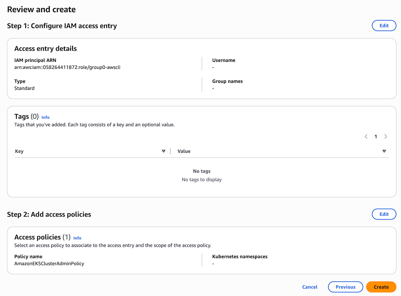Cancel the access entry creation

click(x=309, y=287)
